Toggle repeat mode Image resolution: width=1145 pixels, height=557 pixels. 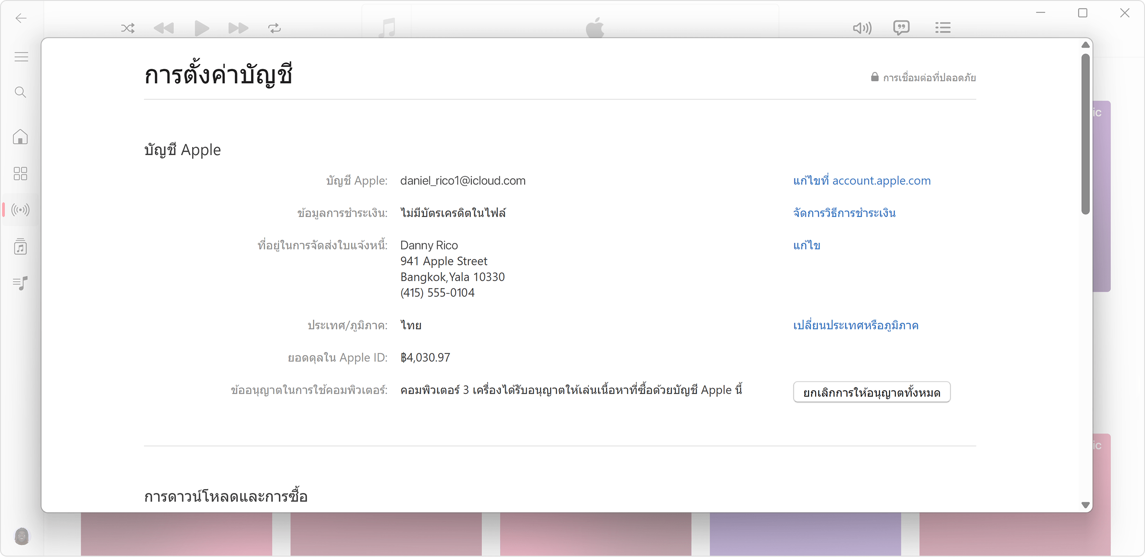(x=274, y=28)
